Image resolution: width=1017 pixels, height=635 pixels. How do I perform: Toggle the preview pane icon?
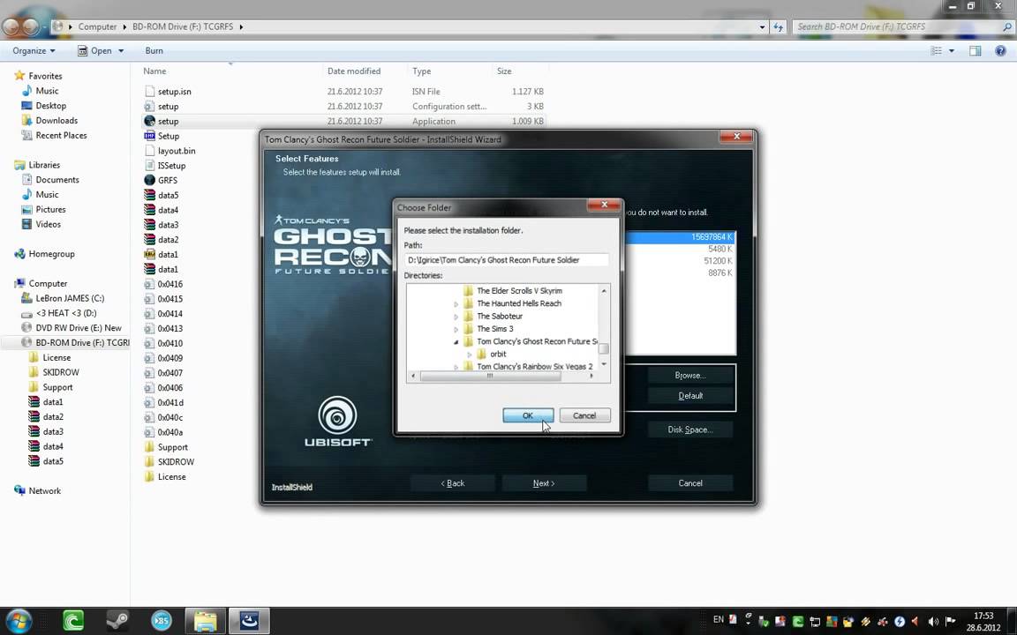tap(975, 50)
